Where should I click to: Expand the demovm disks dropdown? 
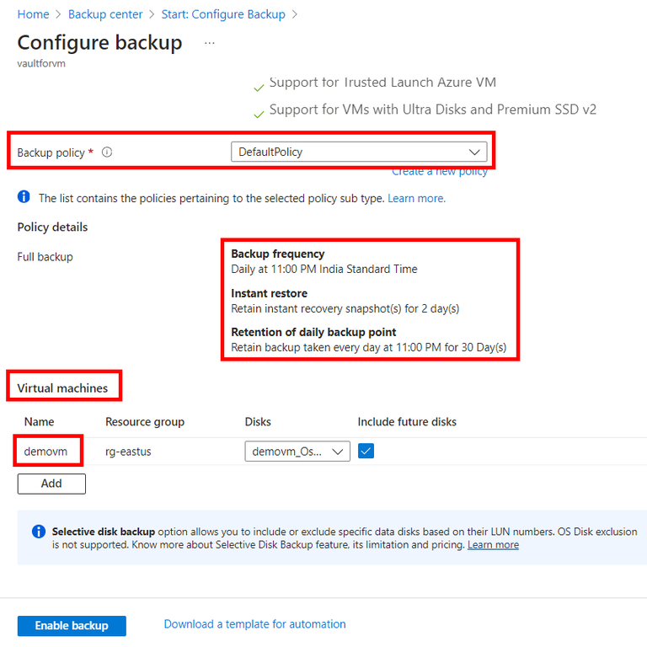click(297, 452)
